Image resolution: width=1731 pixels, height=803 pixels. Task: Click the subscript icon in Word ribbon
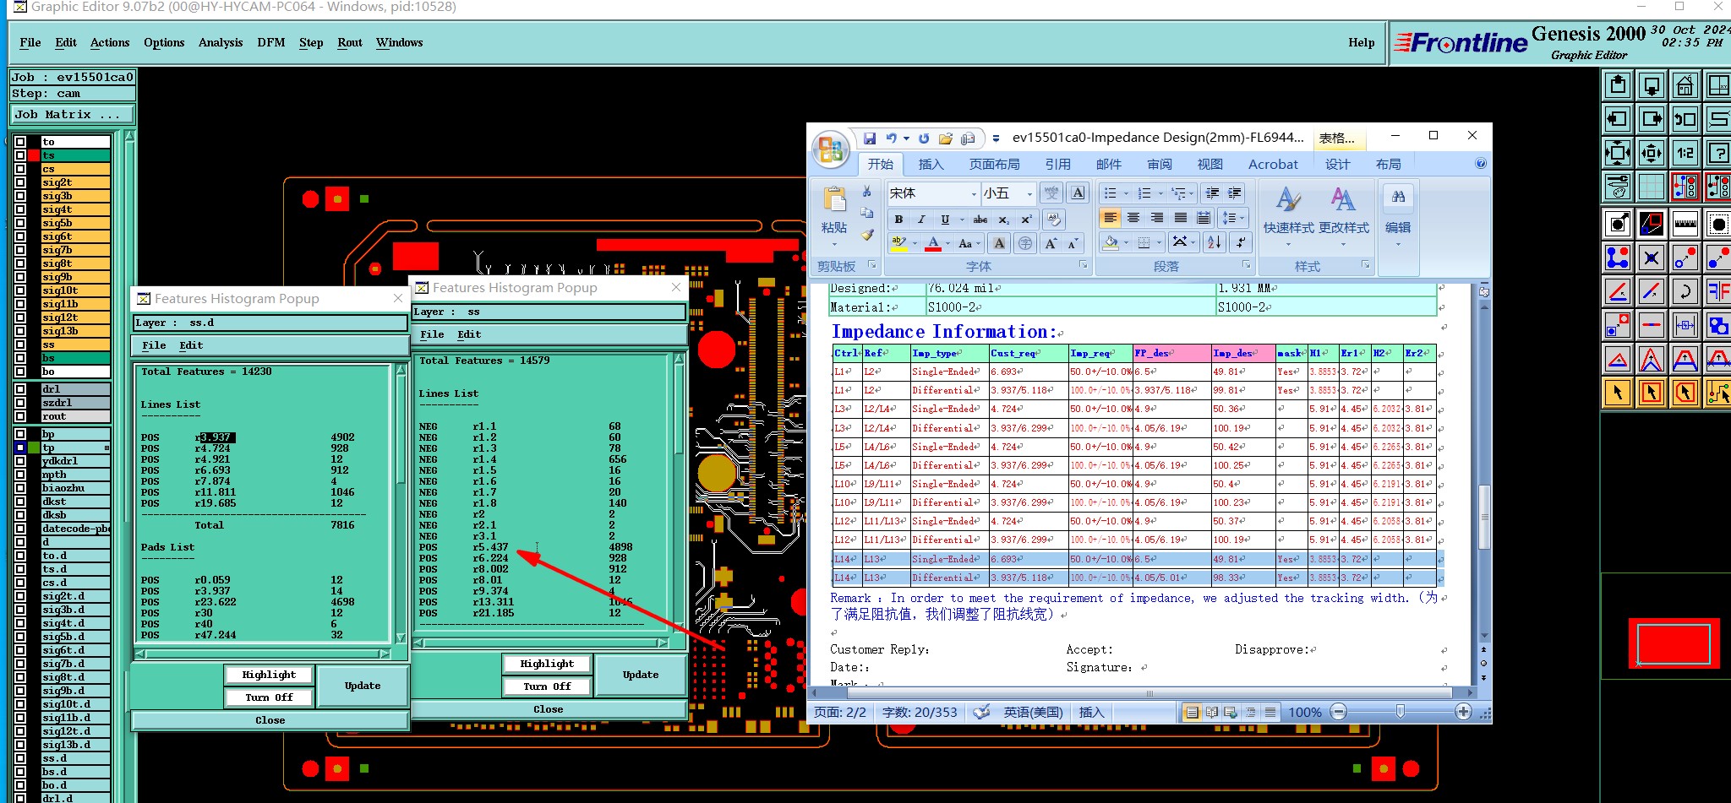1003,220
